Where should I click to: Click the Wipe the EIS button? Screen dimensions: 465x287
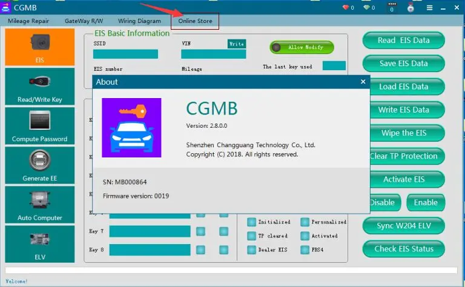pyautogui.click(x=407, y=133)
